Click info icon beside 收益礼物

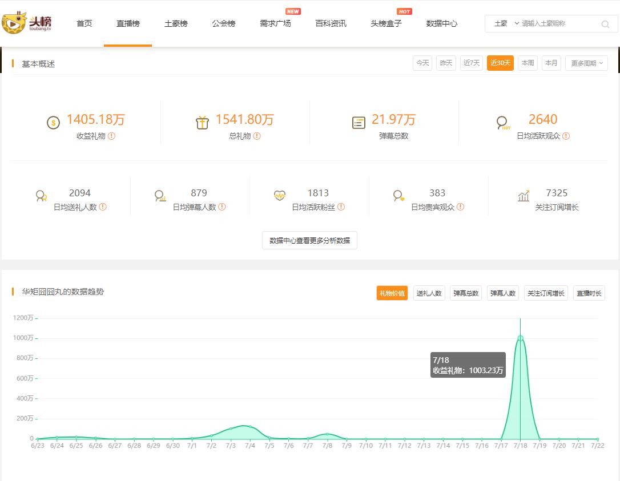112,136
